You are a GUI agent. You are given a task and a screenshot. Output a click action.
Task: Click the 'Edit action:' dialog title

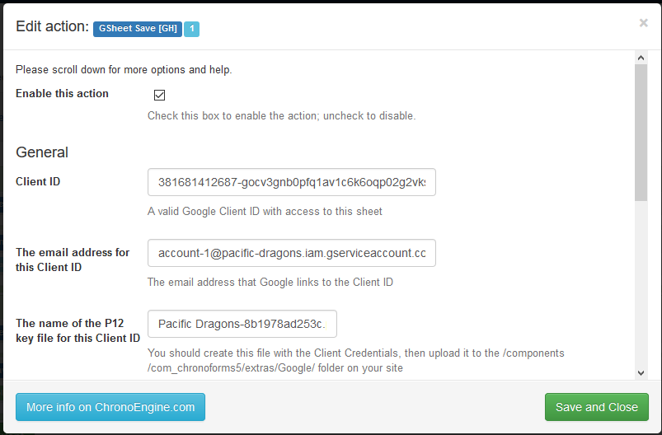pyautogui.click(x=52, y=27)
